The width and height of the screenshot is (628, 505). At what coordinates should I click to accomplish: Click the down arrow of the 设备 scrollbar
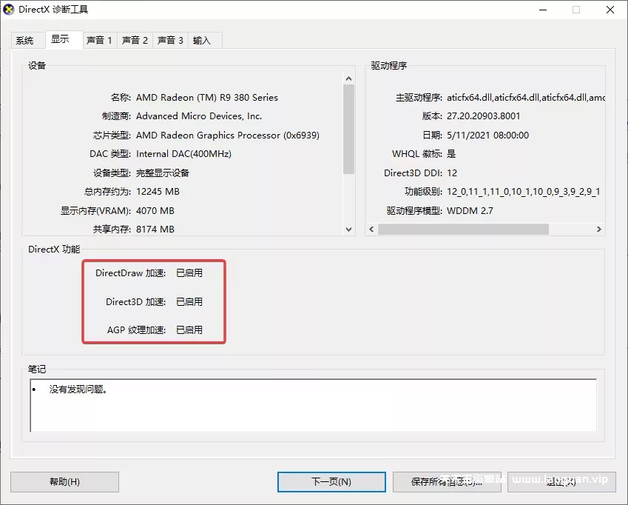click(348, 230)
